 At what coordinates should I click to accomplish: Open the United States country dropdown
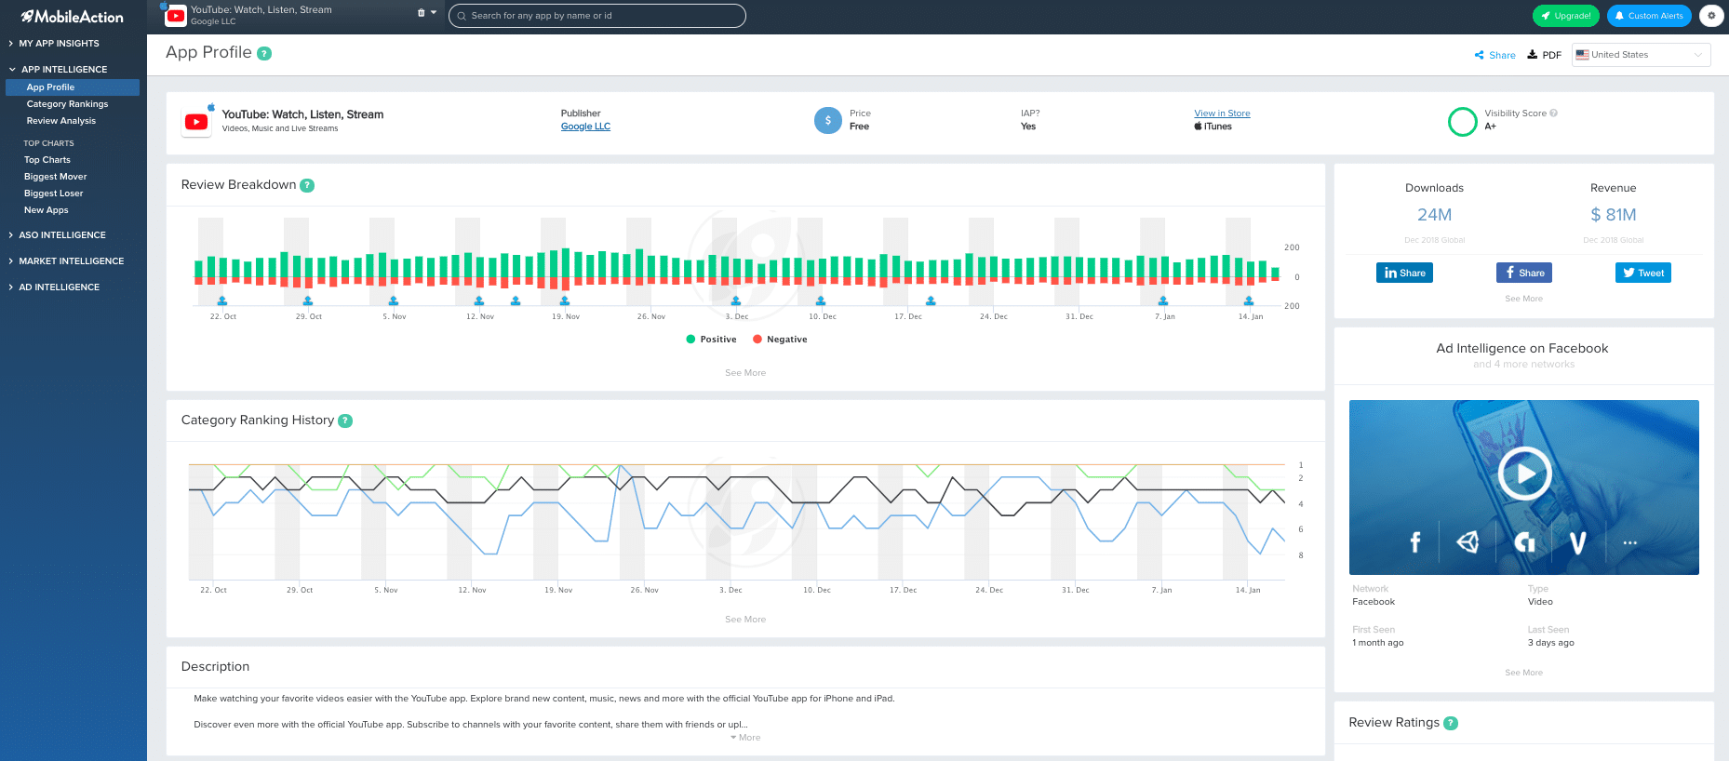tap(1642, 55)
